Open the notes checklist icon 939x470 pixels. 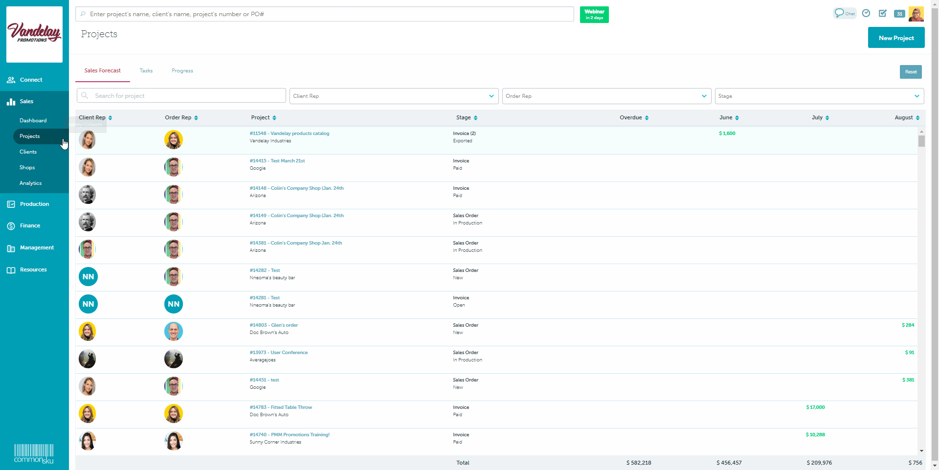pos(883,13)
